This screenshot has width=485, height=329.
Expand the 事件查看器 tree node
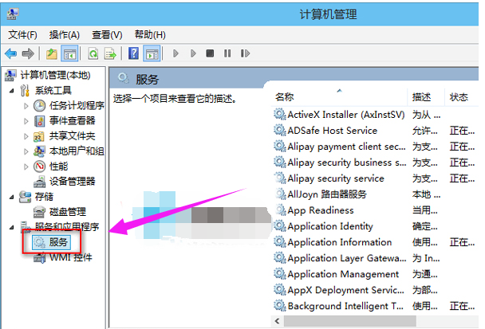26,120
